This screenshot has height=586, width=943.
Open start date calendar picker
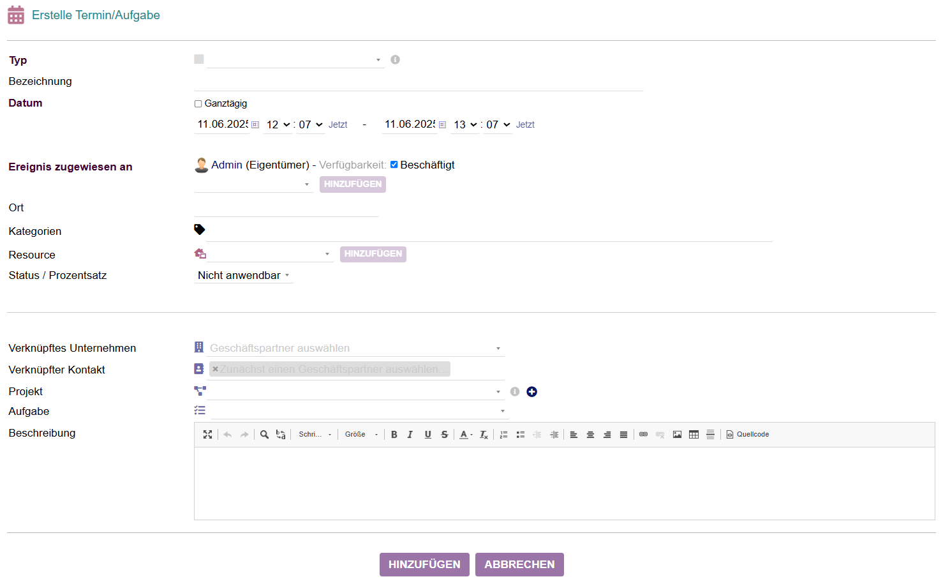click(255, 125)
